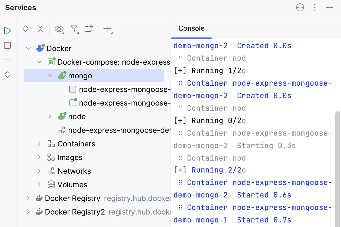Viewport: 341px width, 227px height.
Task: Open the three-dot options menu
Action: tap(315, 8)
